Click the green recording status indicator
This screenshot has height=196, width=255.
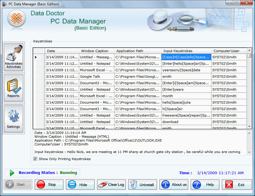tap(12, 173)
